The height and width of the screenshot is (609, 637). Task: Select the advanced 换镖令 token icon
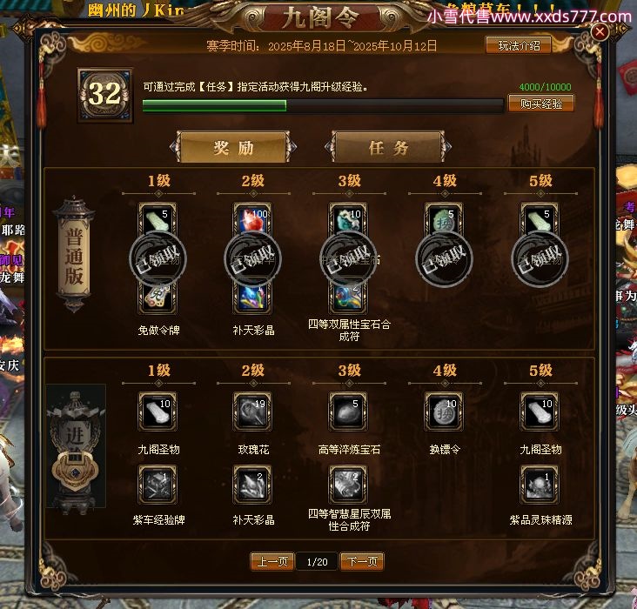[444, 412]
